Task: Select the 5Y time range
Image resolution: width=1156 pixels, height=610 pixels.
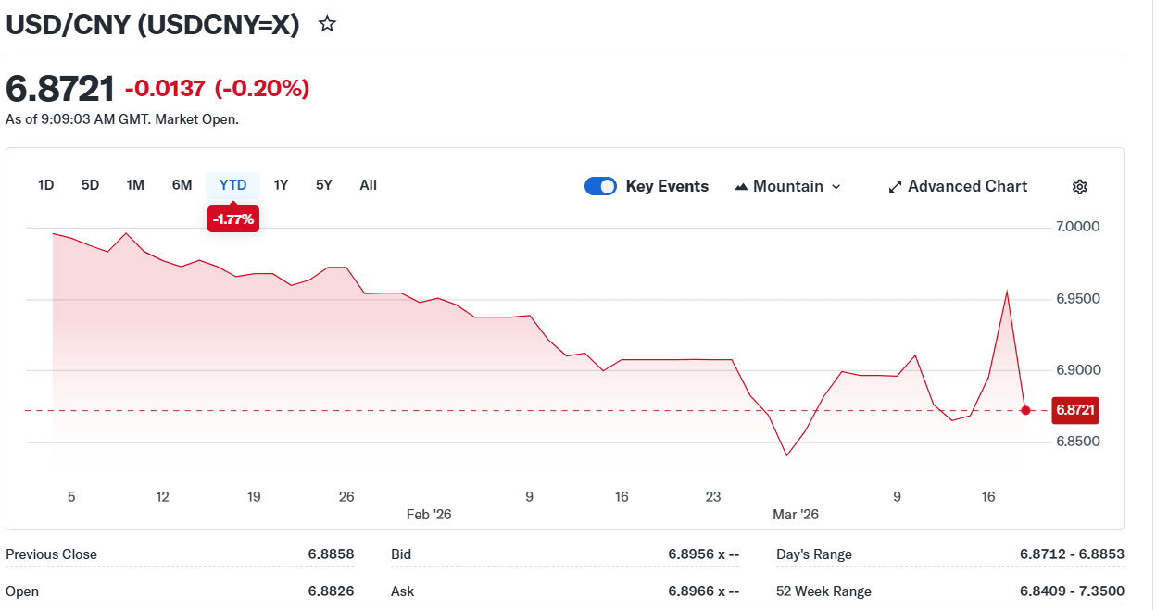Action: (x=323, y=185)
